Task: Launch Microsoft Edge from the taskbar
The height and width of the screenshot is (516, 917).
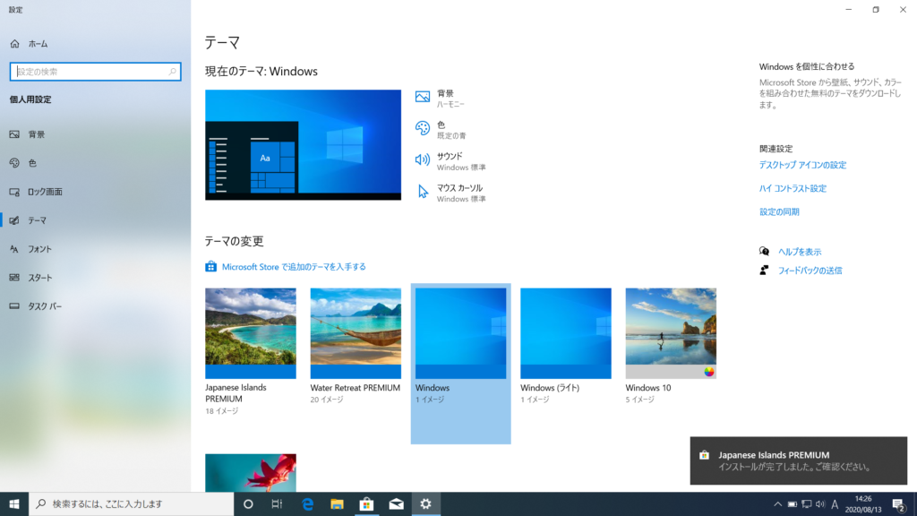Action: (x=307, y=503)
